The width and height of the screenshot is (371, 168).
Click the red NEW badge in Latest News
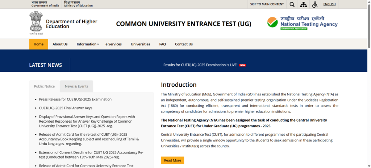[x=242, y=65]
